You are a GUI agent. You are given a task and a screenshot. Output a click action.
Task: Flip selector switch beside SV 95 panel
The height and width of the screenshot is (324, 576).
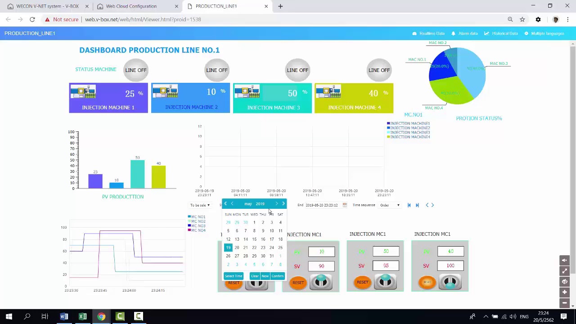click(385, 282)
